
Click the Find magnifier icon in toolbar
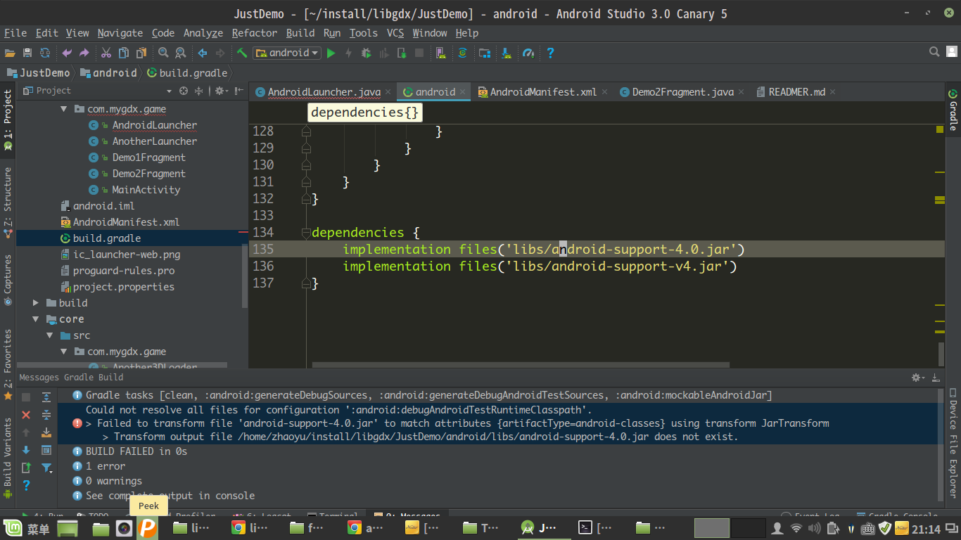pos(163,53)
